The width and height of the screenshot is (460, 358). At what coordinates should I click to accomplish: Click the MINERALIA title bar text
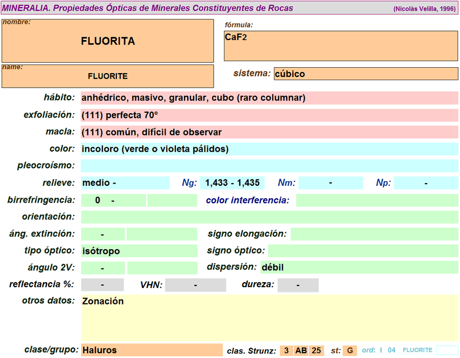tap(148, 8)
